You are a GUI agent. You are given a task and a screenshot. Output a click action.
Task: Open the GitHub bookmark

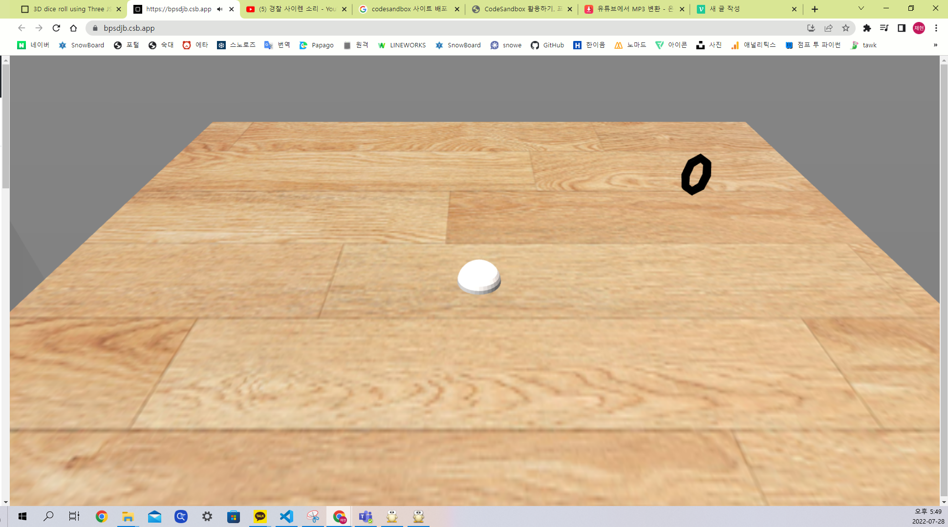(x=547, y=45)
